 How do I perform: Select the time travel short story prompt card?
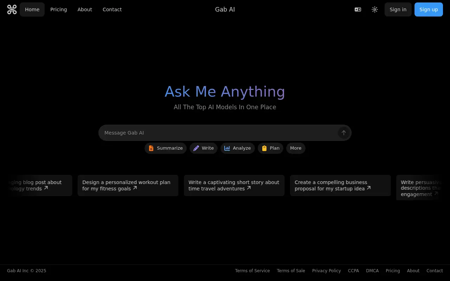234,185
